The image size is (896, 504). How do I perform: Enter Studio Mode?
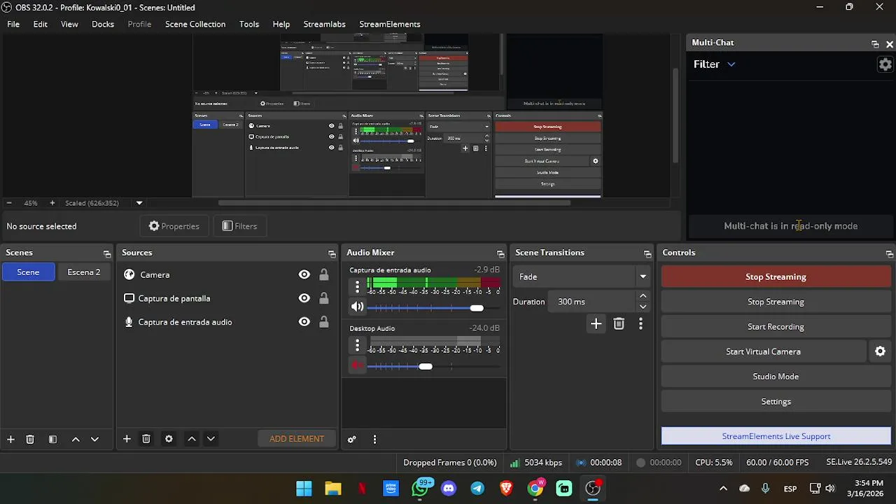click(x=776, y=377)
